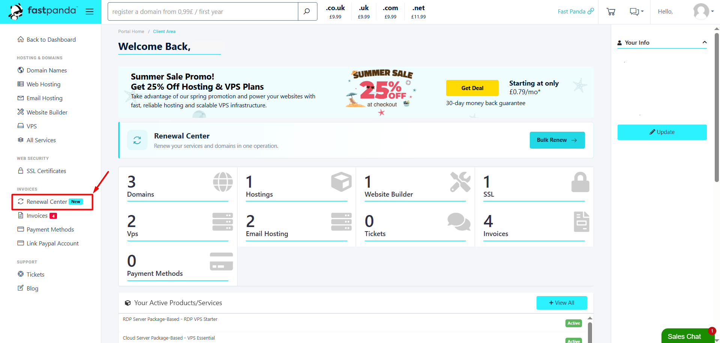The width and height of the screenshot is (720, 343).
Task: Collapse the Your Info panel
Action: [705, 42]
